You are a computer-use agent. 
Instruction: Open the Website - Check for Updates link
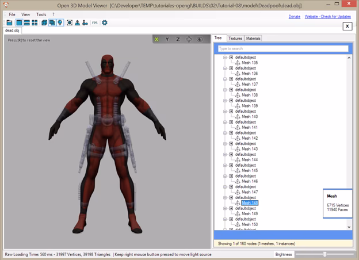(x=327, y=17)
